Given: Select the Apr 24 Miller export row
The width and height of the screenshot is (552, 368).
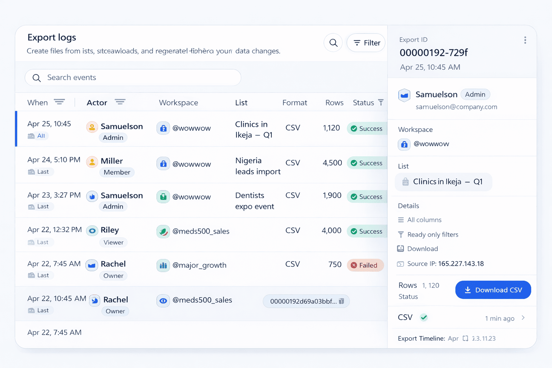Looking at the screenshot, I should pos(201,165).
